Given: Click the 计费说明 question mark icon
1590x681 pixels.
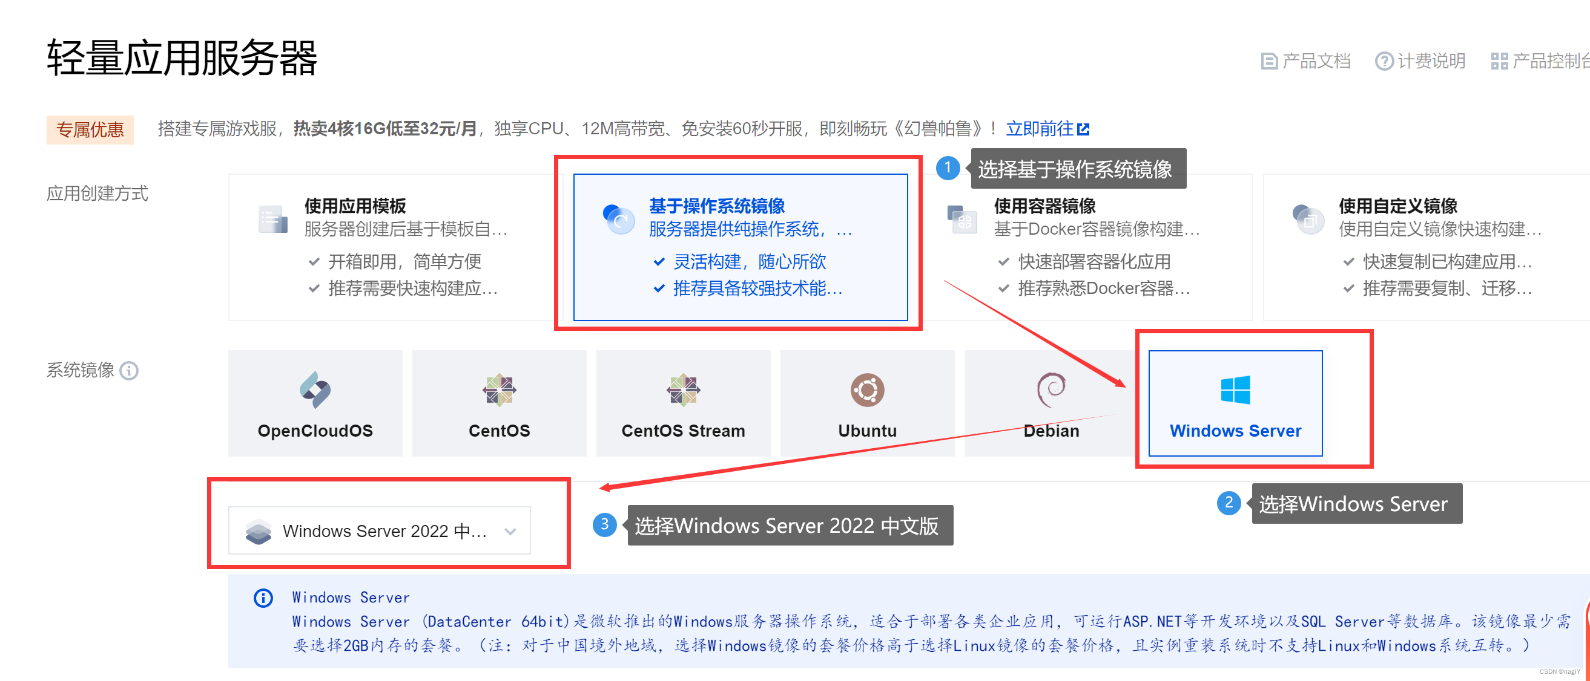Looking at the screenshot, I should point(1384,62).
